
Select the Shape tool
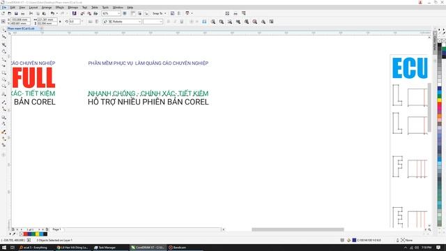pyautogui.click(x=3, y=37)
